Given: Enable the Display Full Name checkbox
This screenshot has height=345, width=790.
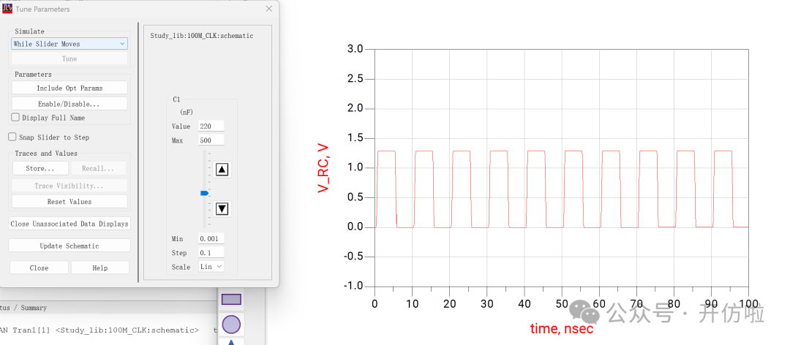Looking at the screenshot, I should (15, 117).
